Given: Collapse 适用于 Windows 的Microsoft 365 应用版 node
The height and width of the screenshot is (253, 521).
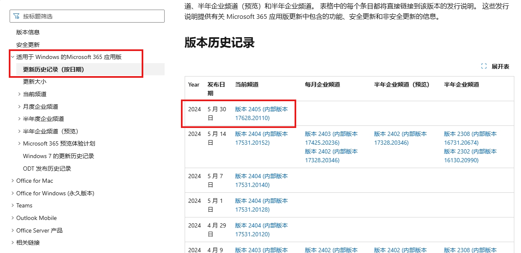Looking at the screenshot, I should pos(13,57).
